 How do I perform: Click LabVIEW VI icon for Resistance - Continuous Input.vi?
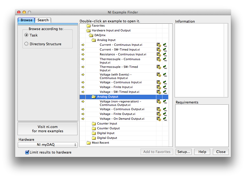(159, 55)
